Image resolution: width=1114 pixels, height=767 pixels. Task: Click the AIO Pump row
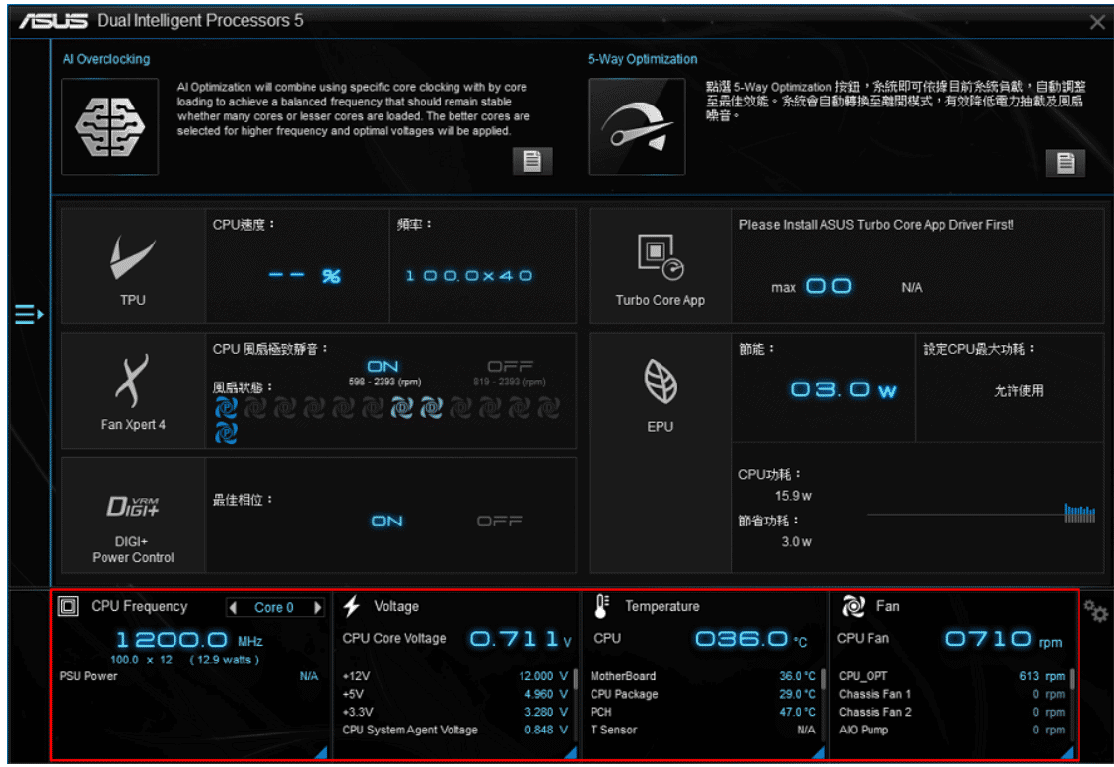point(952,730)
